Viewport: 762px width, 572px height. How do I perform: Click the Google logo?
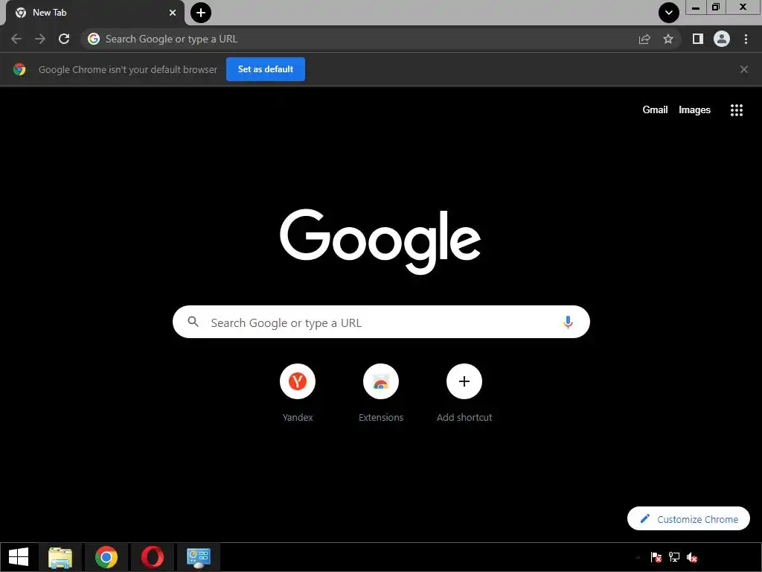click(x=380, y=241)
